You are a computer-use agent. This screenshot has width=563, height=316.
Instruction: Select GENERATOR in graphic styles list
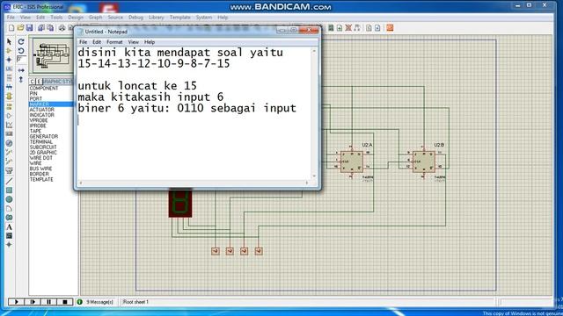(44, 137)
